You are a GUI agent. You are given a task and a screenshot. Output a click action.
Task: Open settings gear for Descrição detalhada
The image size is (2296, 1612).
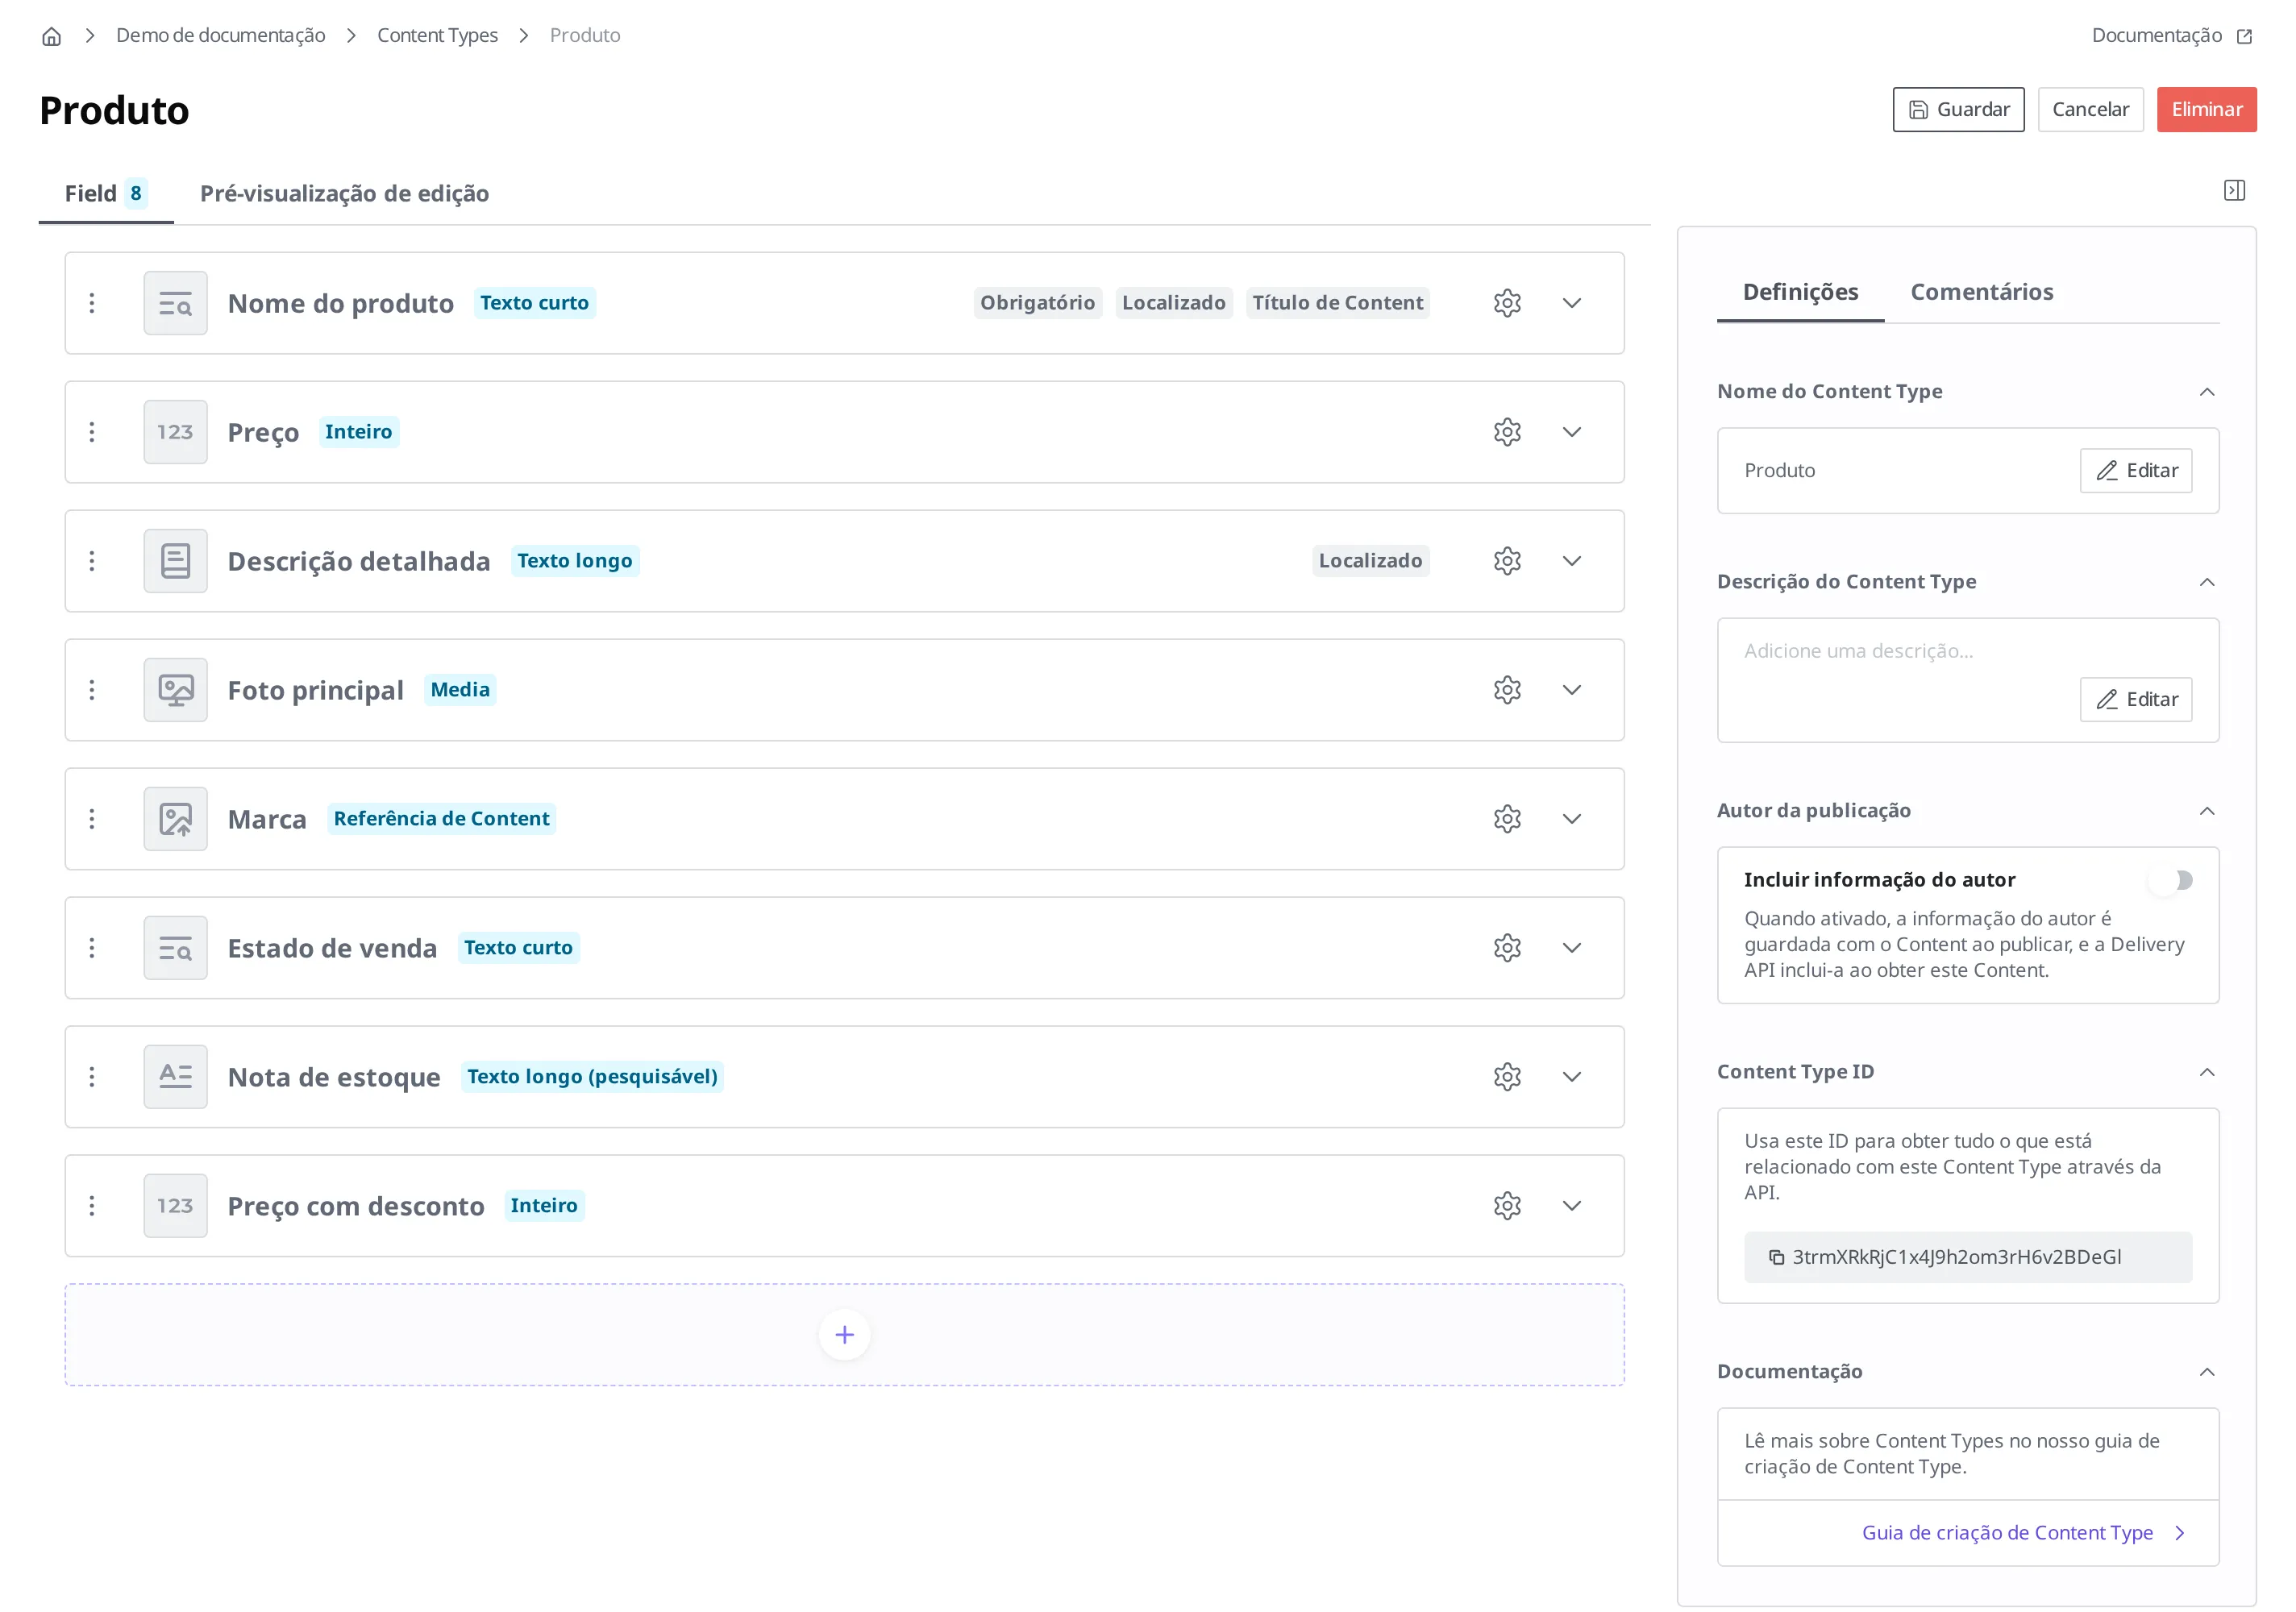[1507, 561]
